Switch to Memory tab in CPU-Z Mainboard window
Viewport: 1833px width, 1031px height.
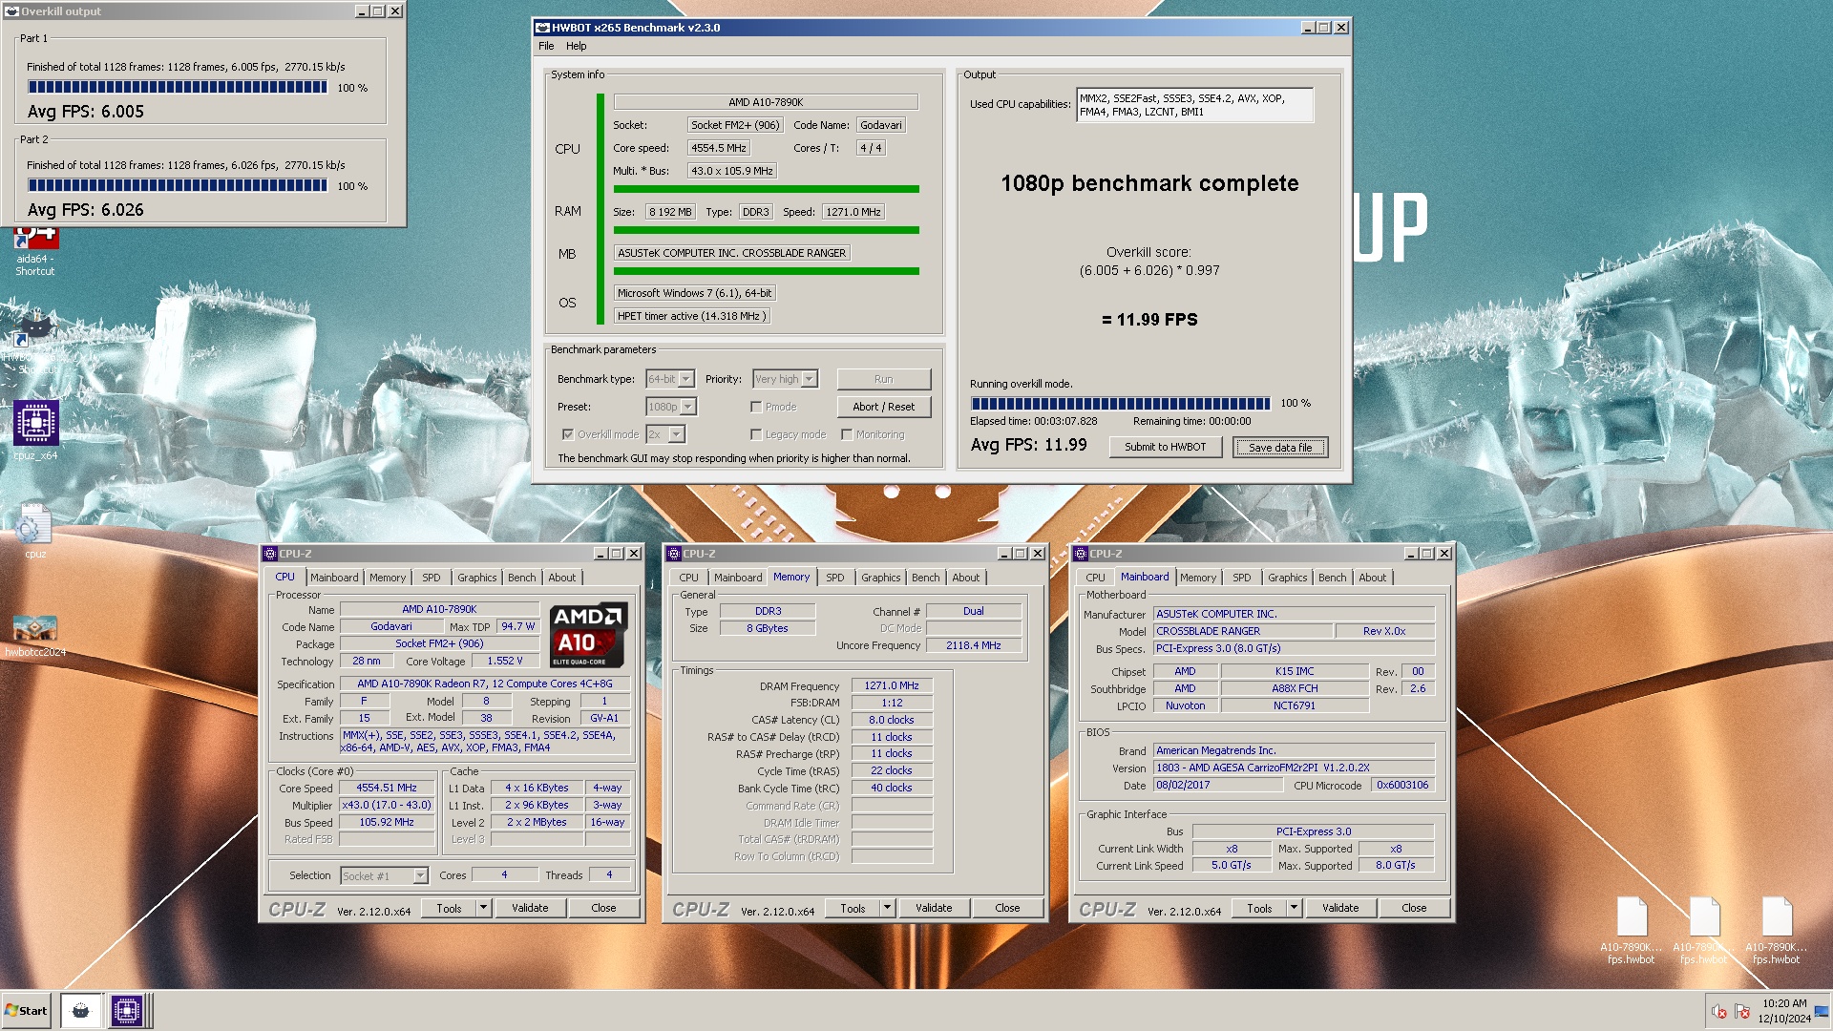(x=1197, y=578)
